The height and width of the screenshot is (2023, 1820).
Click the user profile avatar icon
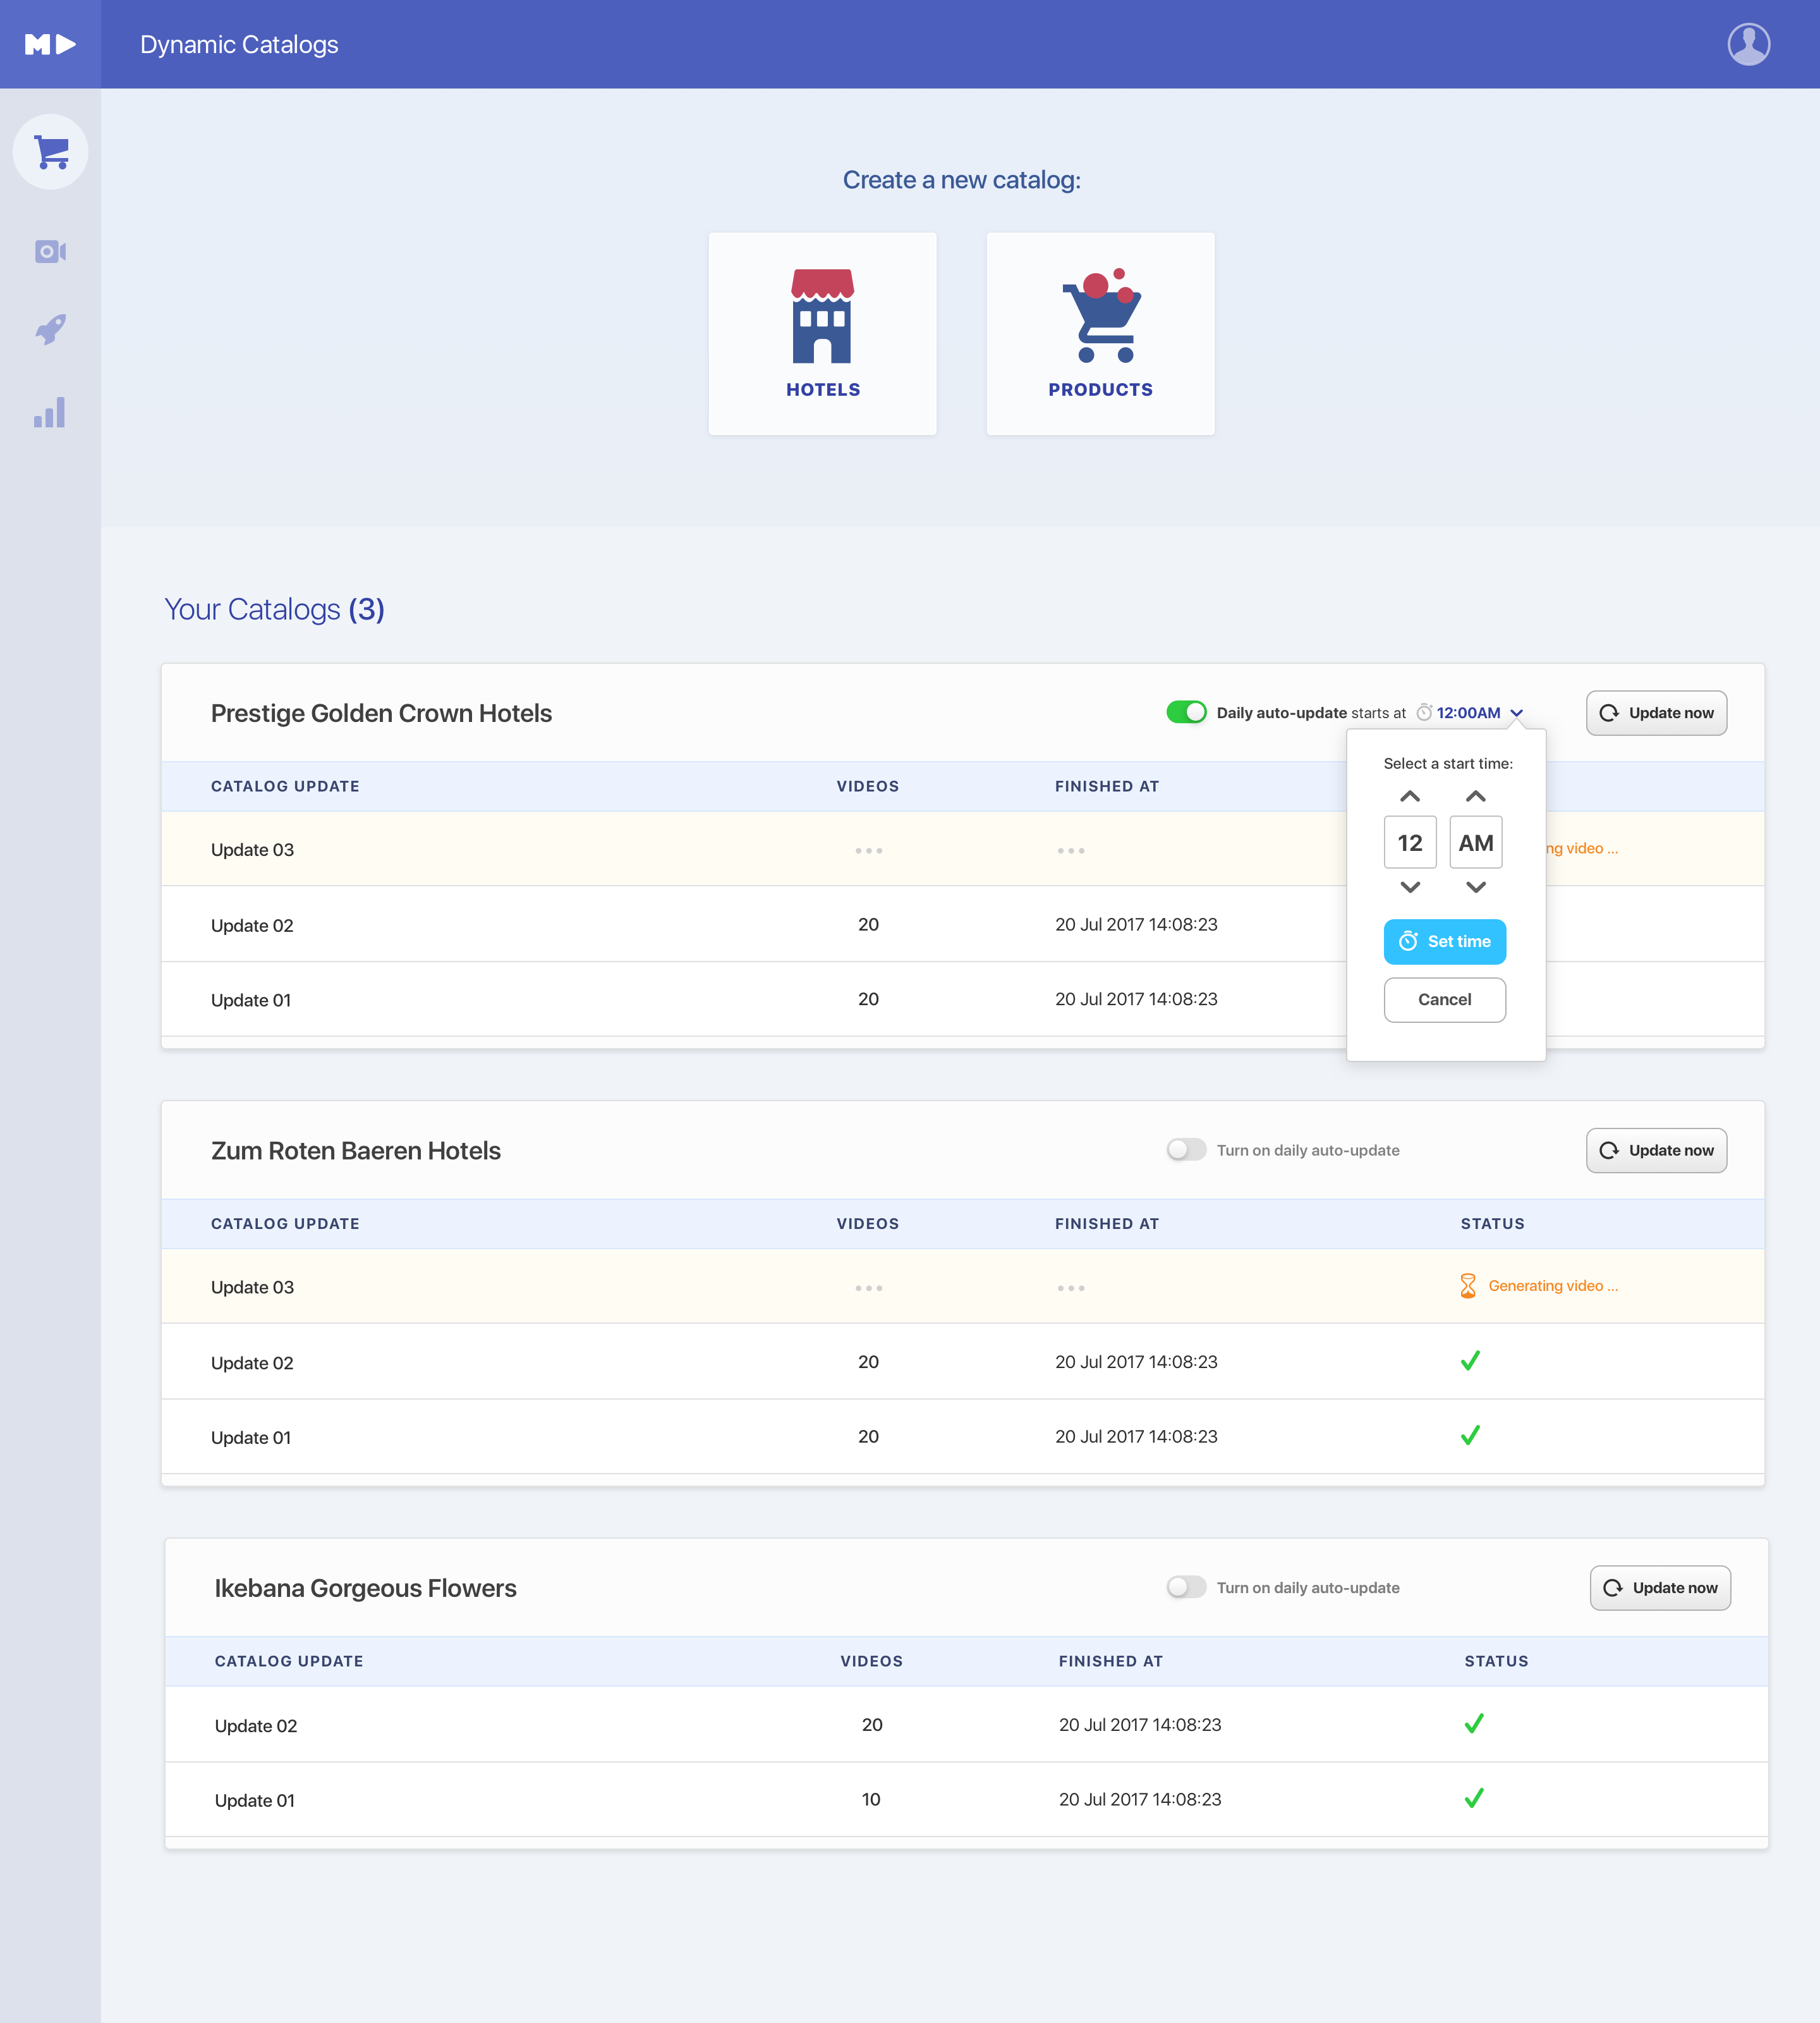tap(1748, 44)
